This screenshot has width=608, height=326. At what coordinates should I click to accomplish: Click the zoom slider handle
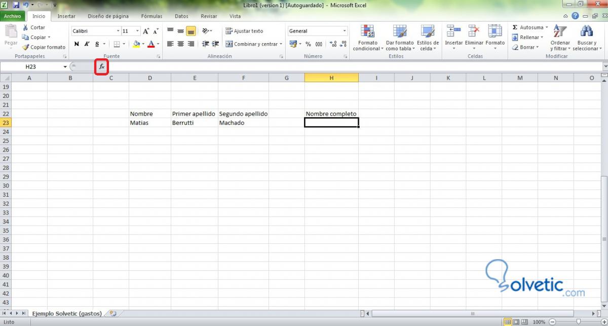(578, 322)
